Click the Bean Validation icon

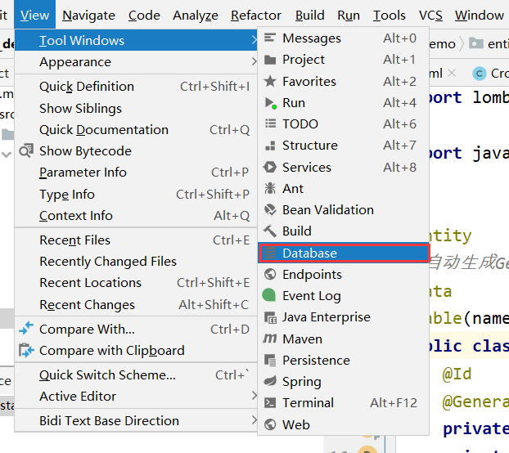click(x=270, y=210)
